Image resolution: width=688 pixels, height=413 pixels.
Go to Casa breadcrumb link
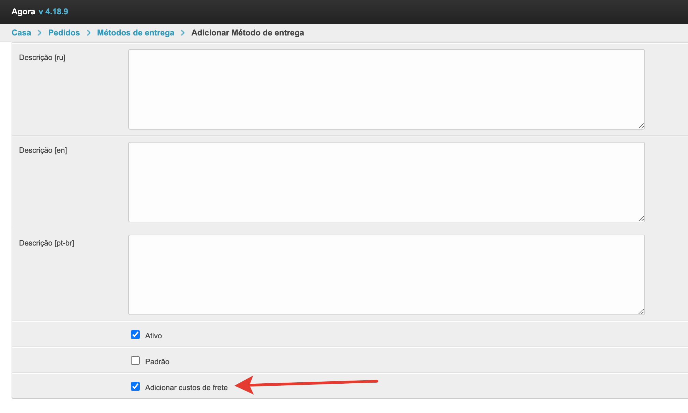[21, 33]
